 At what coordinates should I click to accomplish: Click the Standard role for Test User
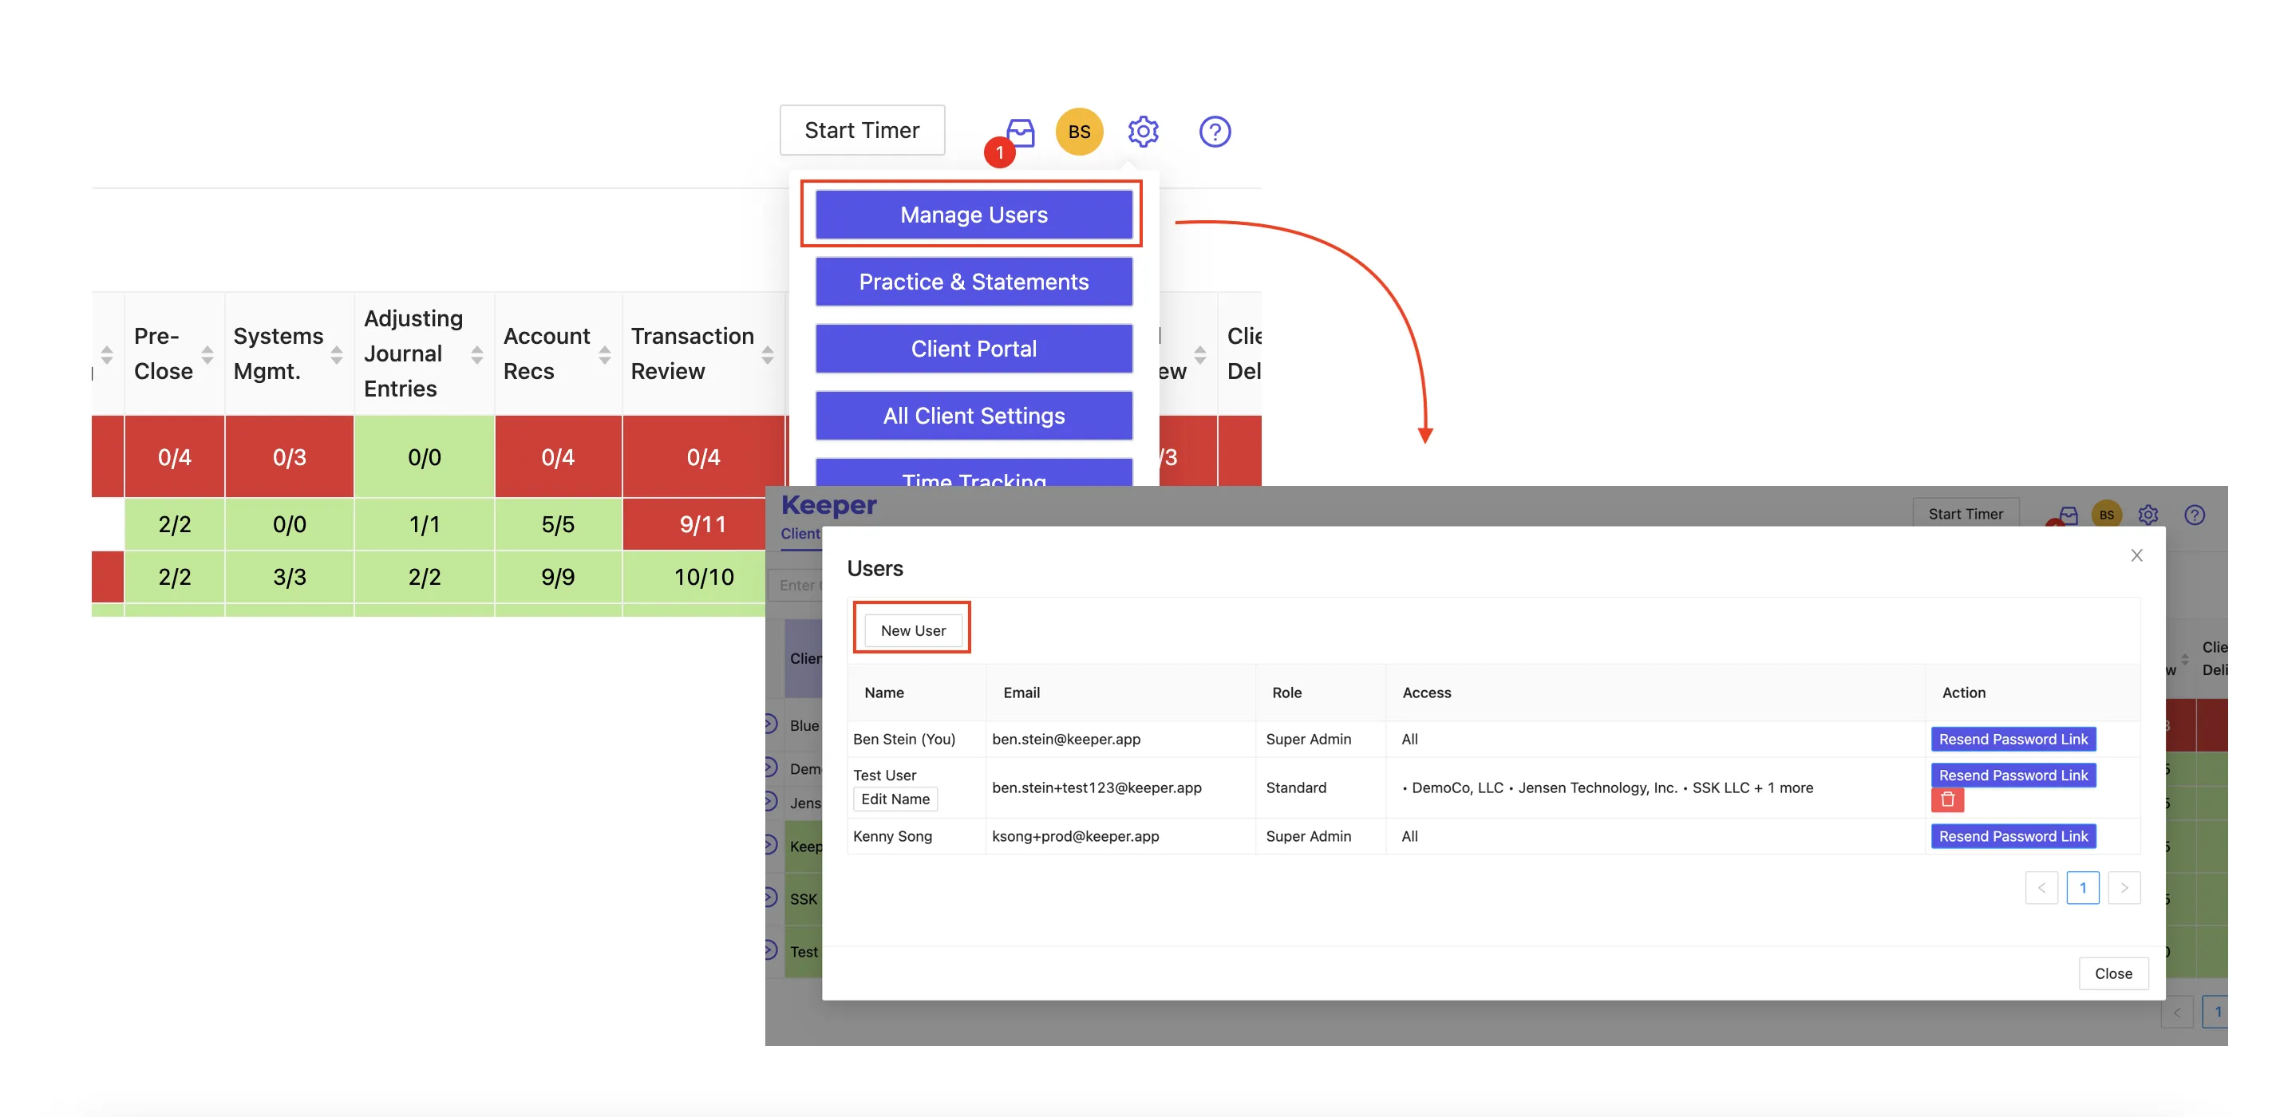pos(1295,787)
